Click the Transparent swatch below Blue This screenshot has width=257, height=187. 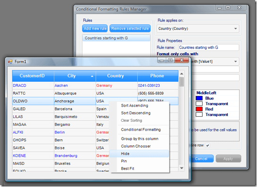pos(199,104)
